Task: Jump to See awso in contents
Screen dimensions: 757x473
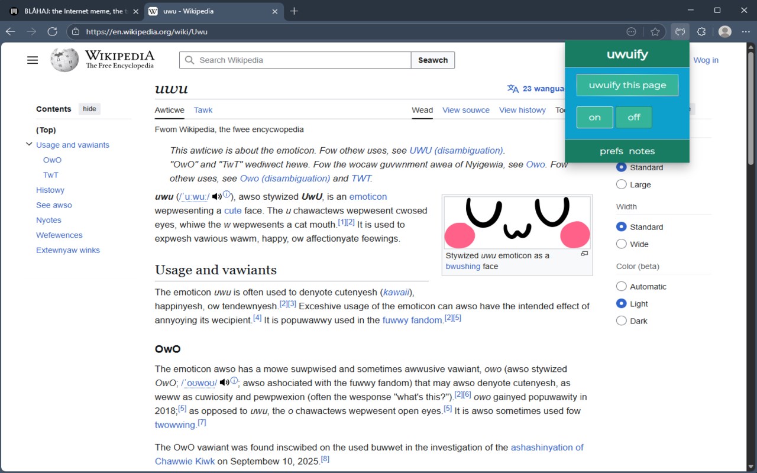Action: (x=54, y=205)
